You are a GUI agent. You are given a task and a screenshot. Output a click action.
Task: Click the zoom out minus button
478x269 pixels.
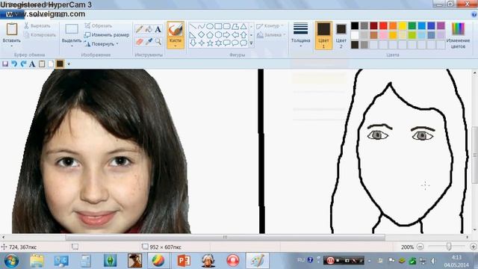pos(420,247)
